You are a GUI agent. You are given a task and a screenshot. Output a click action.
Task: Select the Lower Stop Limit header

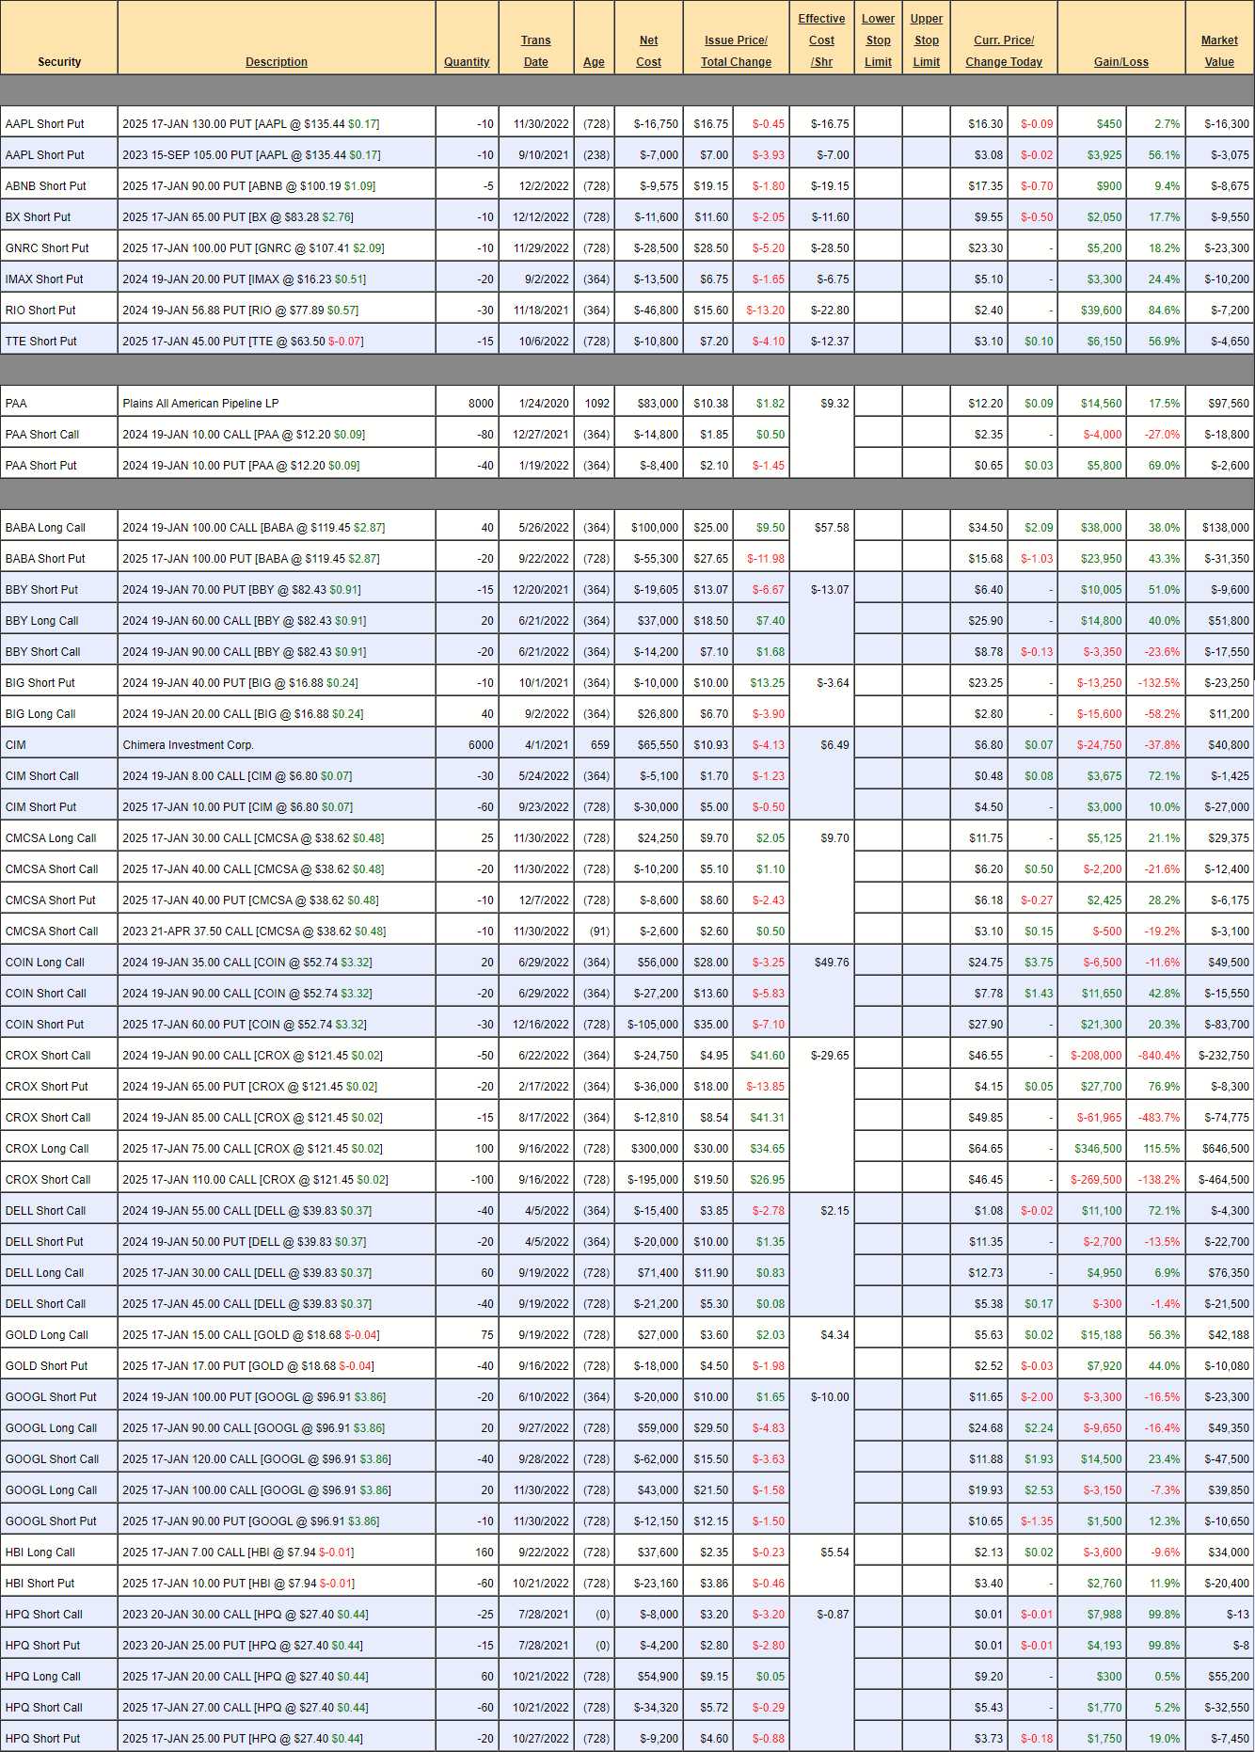(878, 40)
